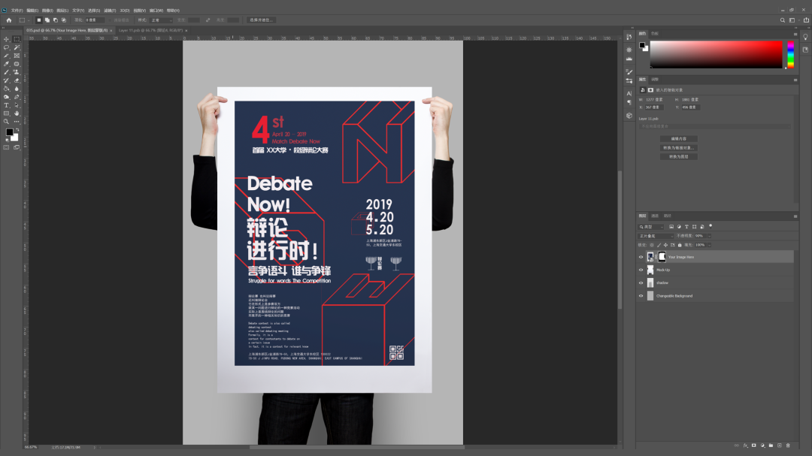Select the Lasso tool
Viewport: 812px width, 456px height.
7,47
